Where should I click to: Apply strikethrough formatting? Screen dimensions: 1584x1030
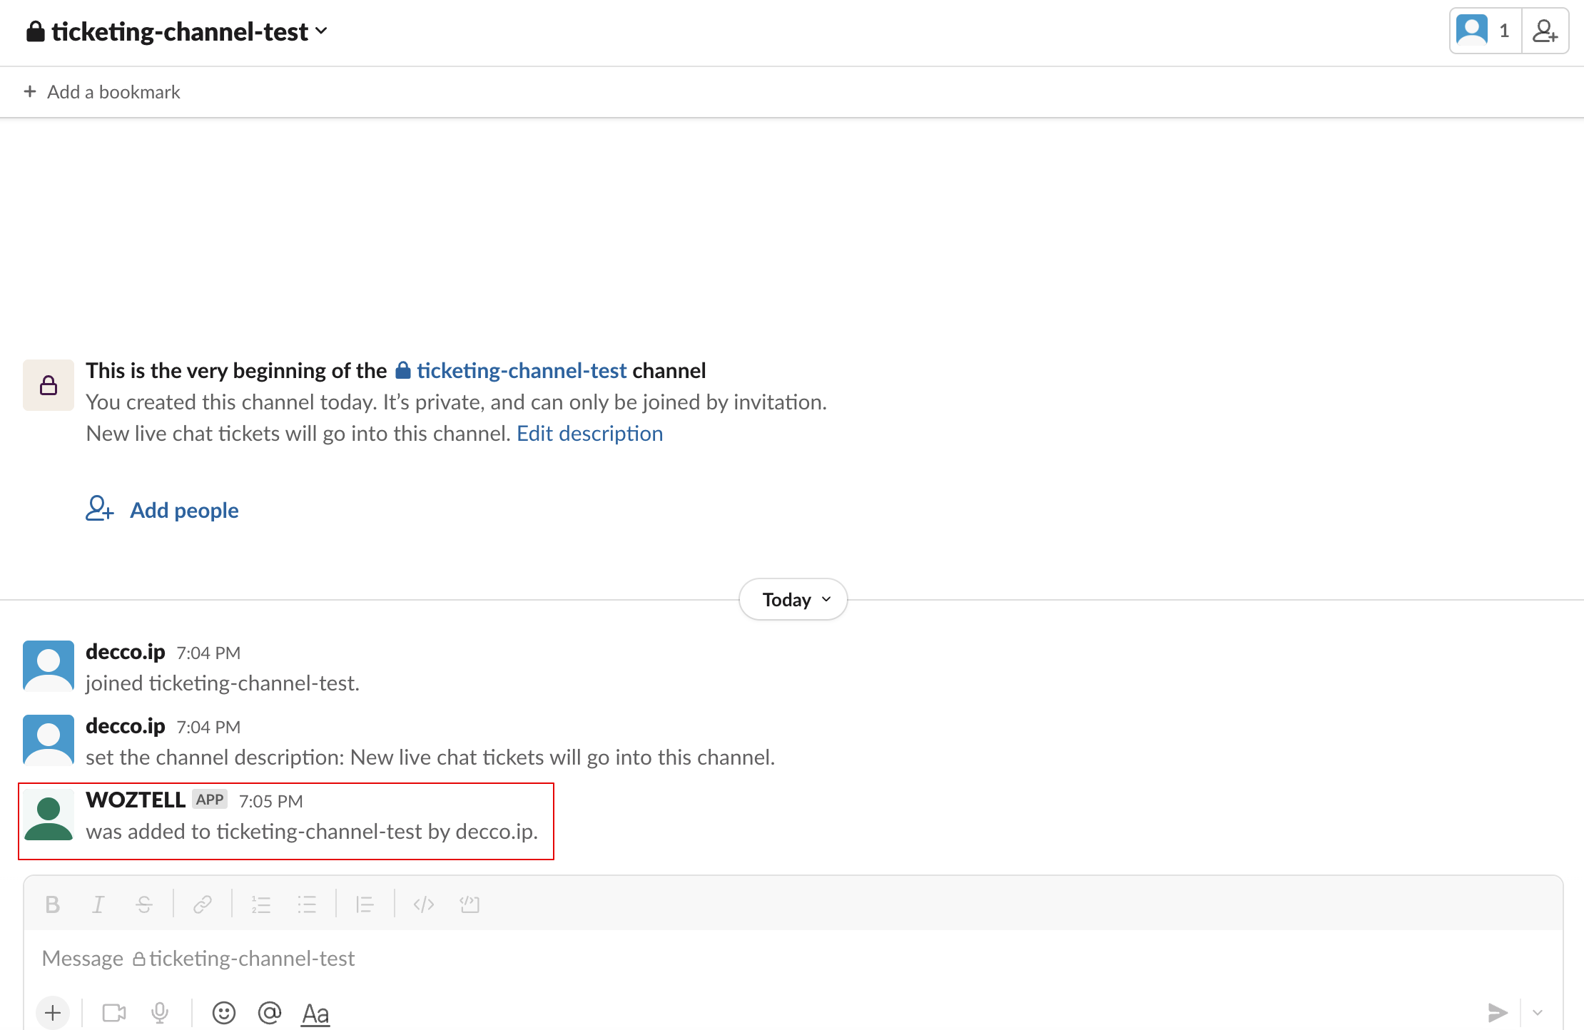(144, 904)
